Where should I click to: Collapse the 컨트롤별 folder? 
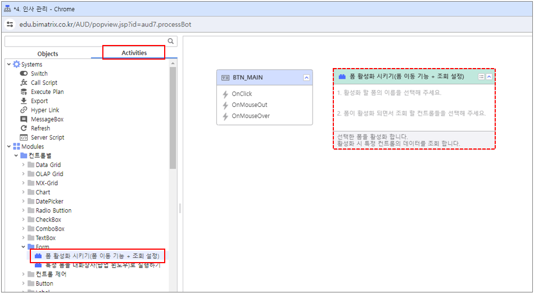[x=16, y=156]
